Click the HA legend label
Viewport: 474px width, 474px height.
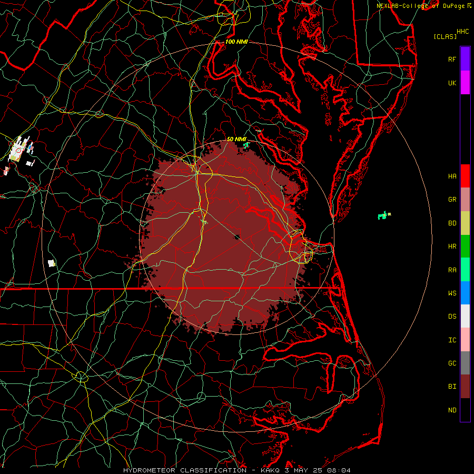point(452,176)
